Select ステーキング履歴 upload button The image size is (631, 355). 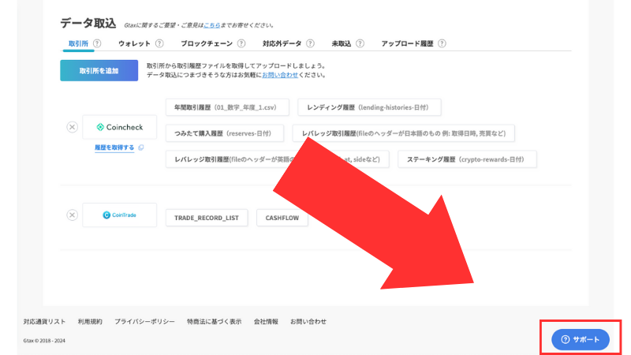467,159
